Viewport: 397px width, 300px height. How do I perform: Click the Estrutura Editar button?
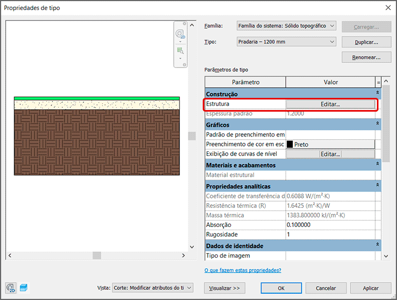(x=330, y=104)
